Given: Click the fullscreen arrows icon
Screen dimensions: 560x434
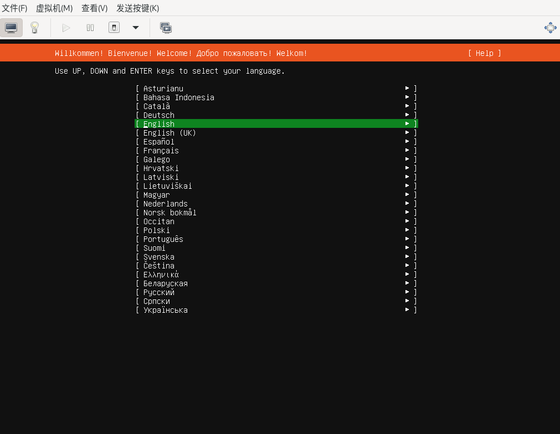Looking at the screenshot, I should (x=550, y=28).
